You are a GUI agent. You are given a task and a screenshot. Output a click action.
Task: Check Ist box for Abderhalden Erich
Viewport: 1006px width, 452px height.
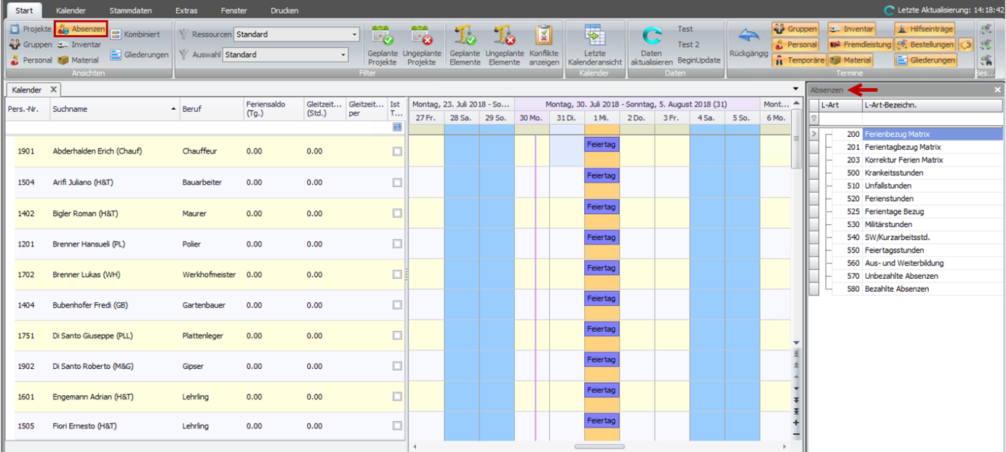tap(397, 151)
